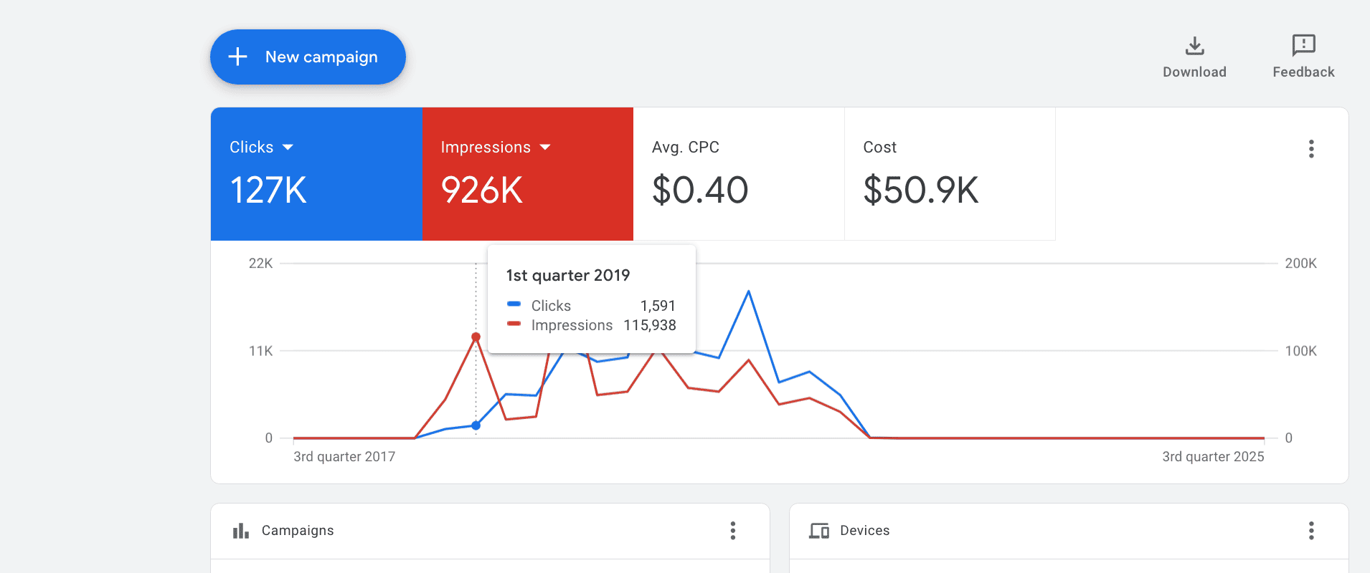Expand the Impressions metric dropdown arrow
The image size is (1370, 573).
coord(545,148)
